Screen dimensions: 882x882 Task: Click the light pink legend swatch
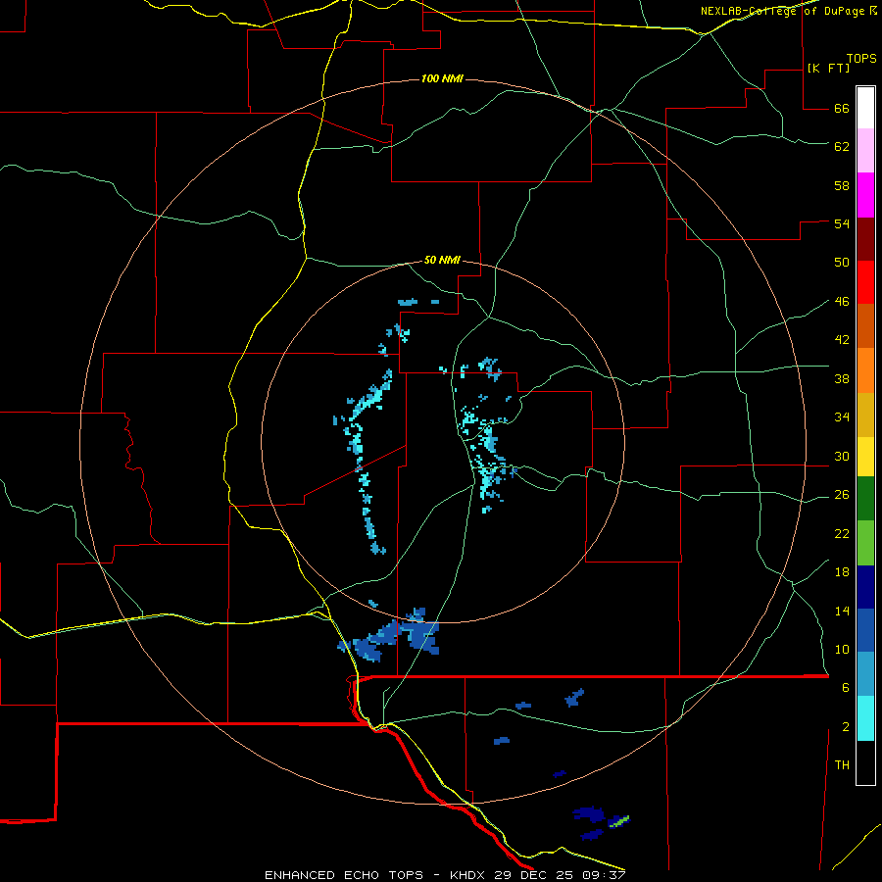click(865, 151)
